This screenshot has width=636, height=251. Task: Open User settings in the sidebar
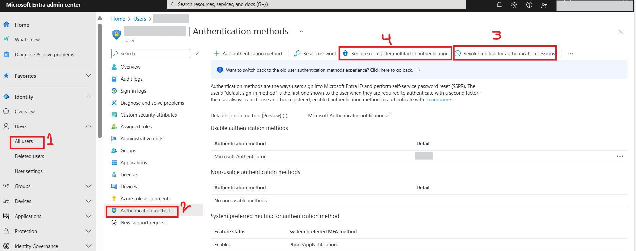pyautogui.click(x=29, y=171)
